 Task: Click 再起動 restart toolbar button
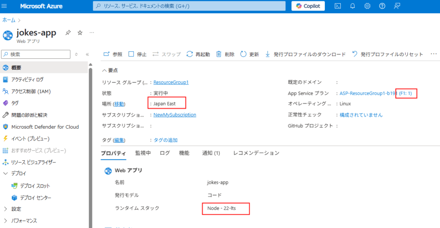coord(198,54)
